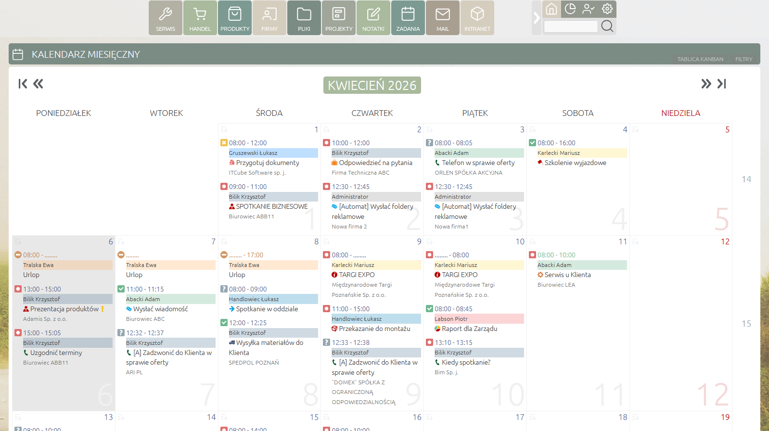Viewport: 769px width, 431px height.
Task: Open the SERWIS module
Action: [166, 18]
